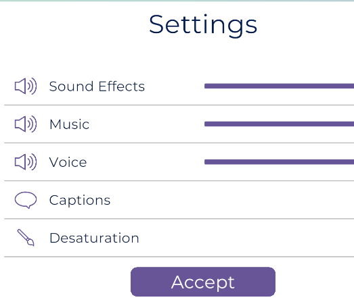Image resolution: width=354 pixels, height=302 pixels.
Task: Change the Voice volume slider
Action: pos(280,162)
